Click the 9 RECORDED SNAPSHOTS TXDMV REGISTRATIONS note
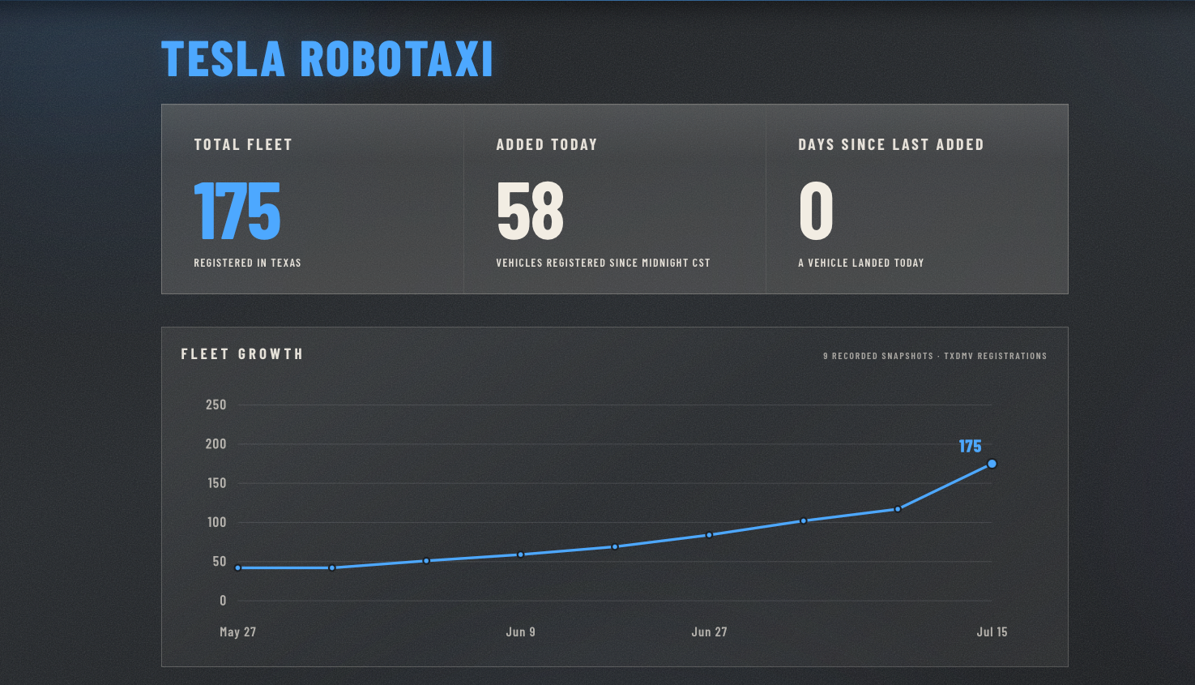 point(935,356)
